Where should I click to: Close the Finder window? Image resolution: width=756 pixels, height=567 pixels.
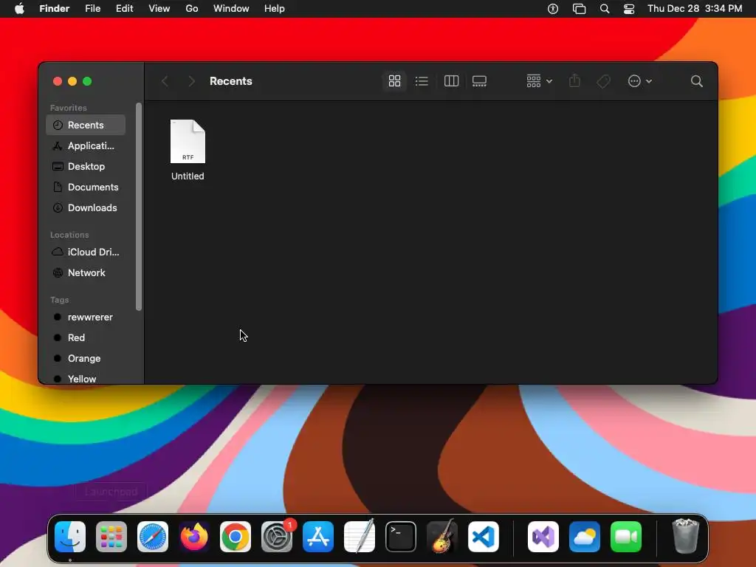tap(58, 81)
